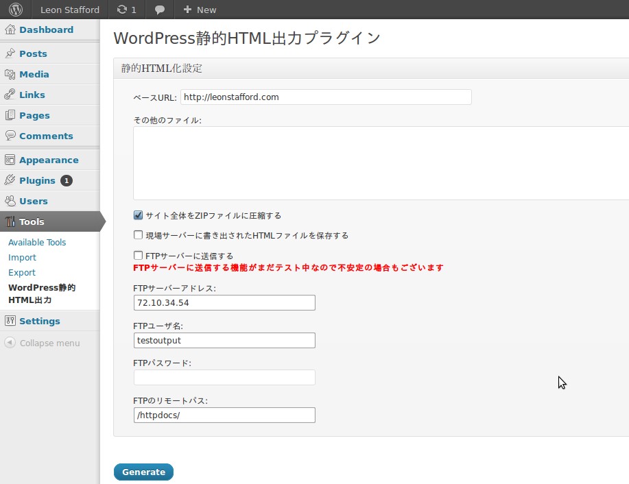Open the updates icon showing 1
The height and width of the screenshot is (484, 629).
pos(122,9)
